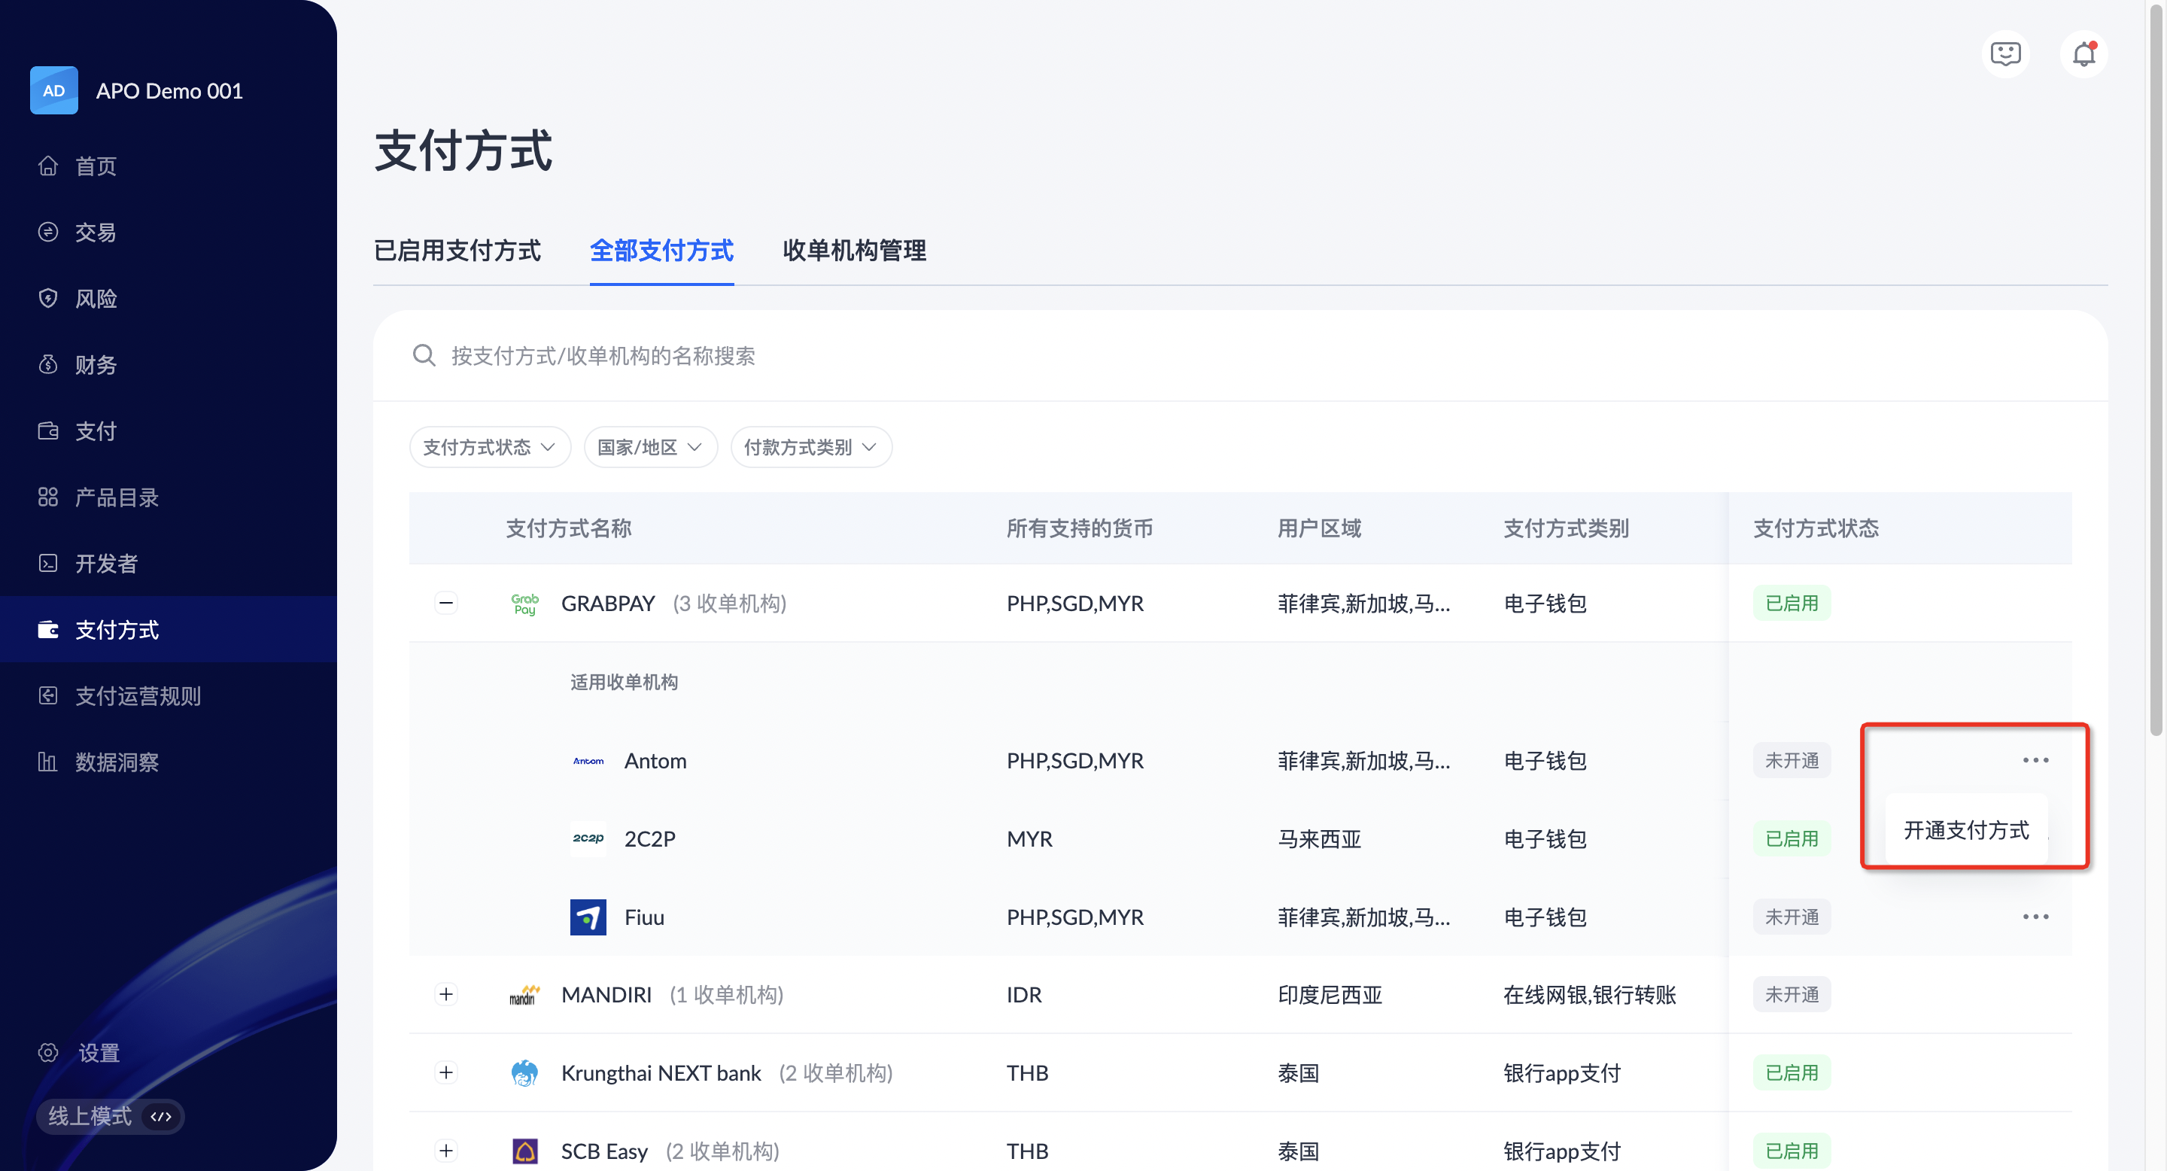Switch to the enabled payment methods tab

coord(457,251)
